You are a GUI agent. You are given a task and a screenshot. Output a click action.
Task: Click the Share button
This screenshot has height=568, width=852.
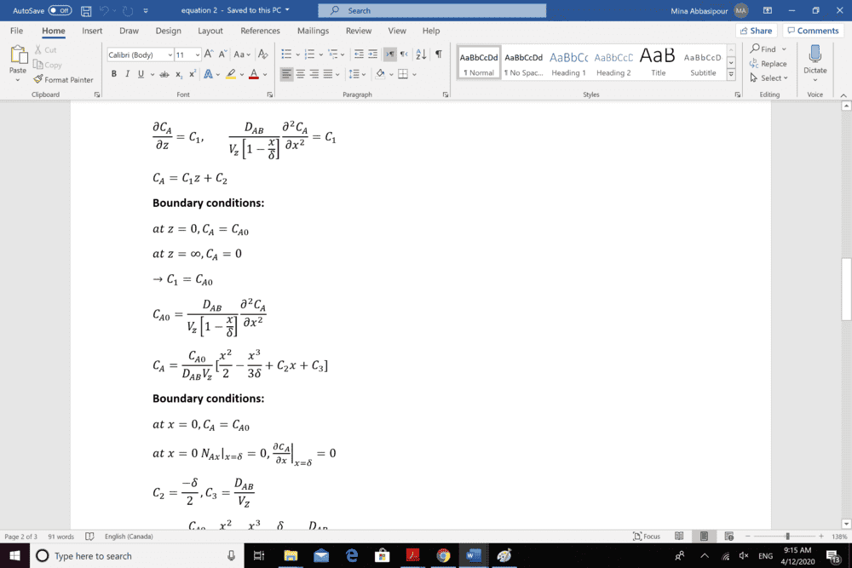(756, 31)
